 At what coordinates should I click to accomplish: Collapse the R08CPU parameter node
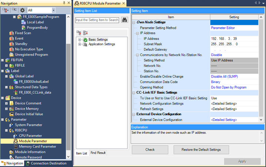(x=6, y=131)
